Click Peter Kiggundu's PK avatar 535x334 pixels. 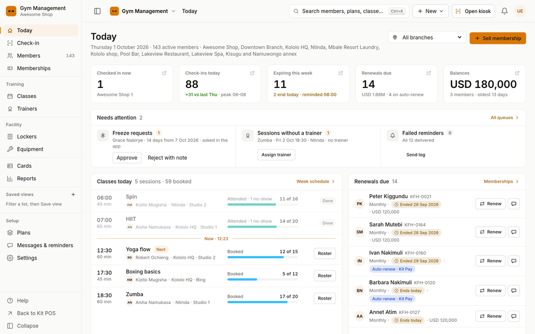[359, 204]
